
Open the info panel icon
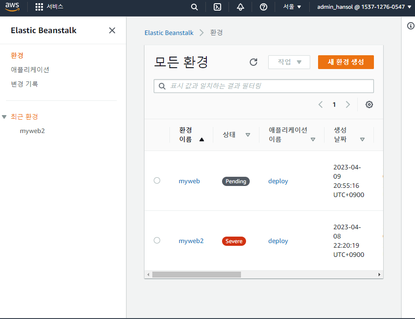click(x=410, y=26)
